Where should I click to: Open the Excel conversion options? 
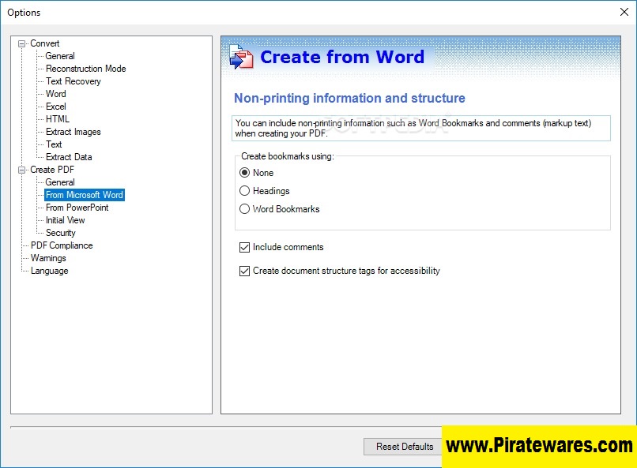tap(55, 107)
